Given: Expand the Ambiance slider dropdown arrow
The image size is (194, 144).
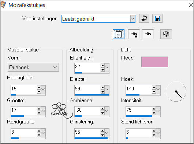Looking at the screenshot, I should (x=107, y=111).
